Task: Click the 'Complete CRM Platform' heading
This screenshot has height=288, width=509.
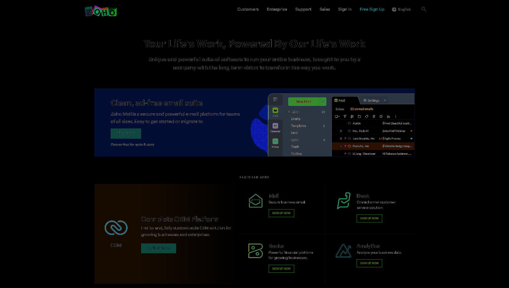Action: (x=180, y=219)
